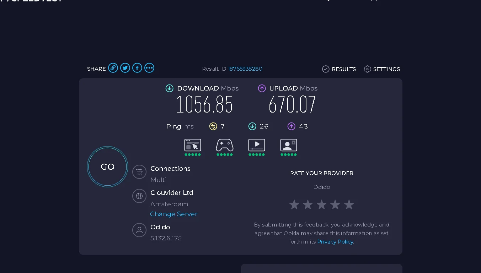
Task: Click the Connections label
Action: [x=171, y=169]
